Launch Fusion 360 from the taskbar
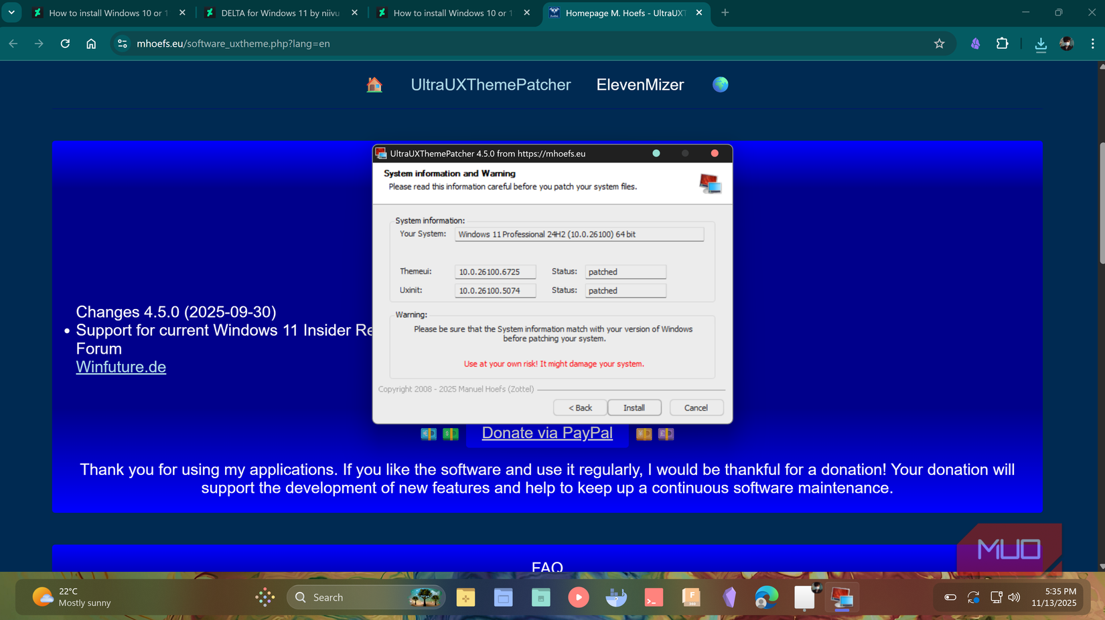 pyautogui.click(x=691, y=597)
